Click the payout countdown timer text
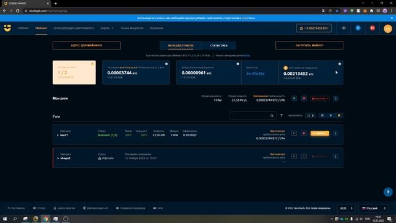 click(256, 74)
